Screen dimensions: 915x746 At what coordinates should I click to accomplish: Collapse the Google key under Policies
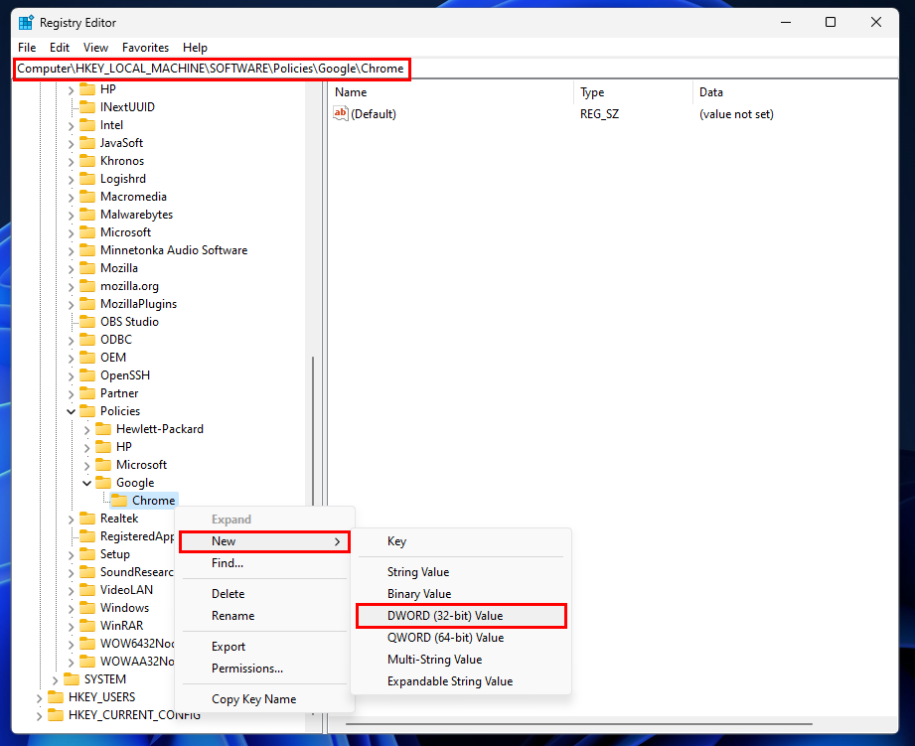coord(87,483)
